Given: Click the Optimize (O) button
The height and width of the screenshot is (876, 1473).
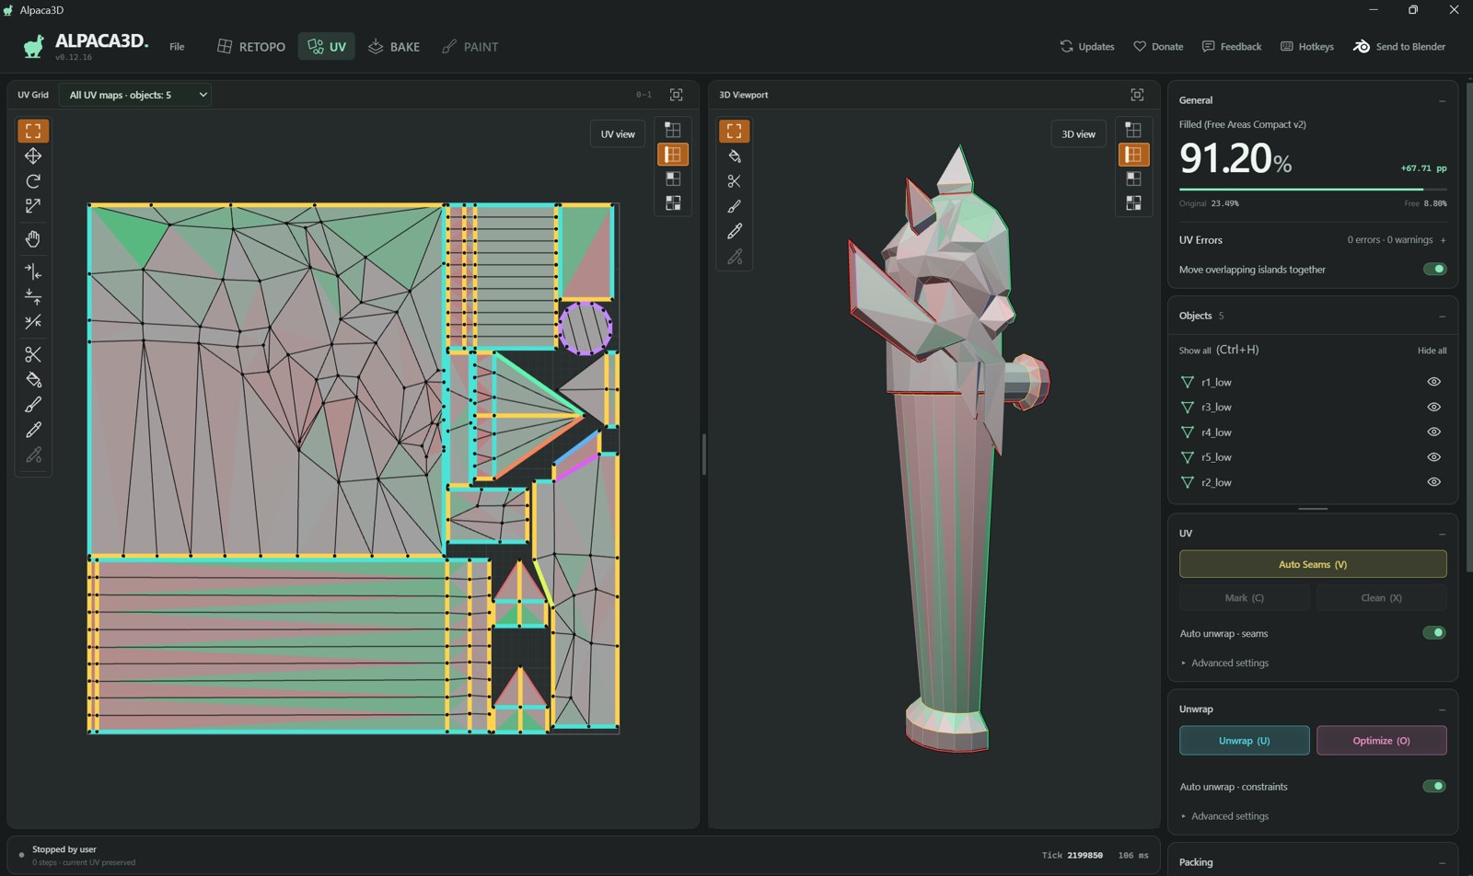Looking at the screenshot, I should pyautogui.click(x=1381, y=741).
